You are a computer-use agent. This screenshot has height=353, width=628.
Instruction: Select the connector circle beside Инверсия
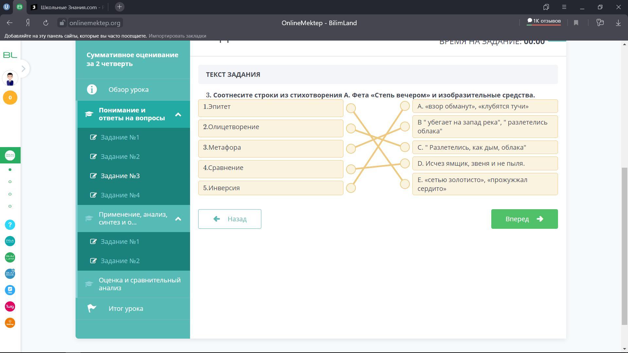click(x=351, y=188)
